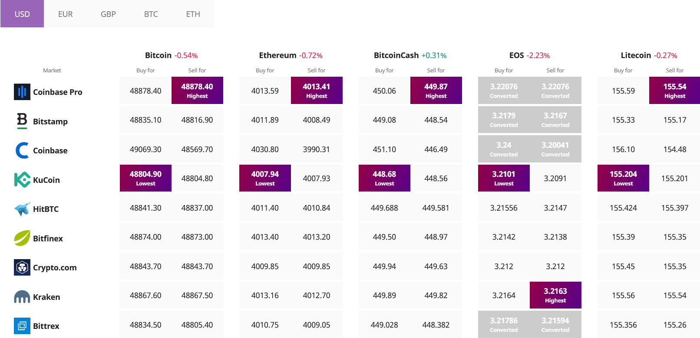The width and height of the screenshot is (700, 338).
Task: Choose the ETH currency tab
Action: [193, 14]
